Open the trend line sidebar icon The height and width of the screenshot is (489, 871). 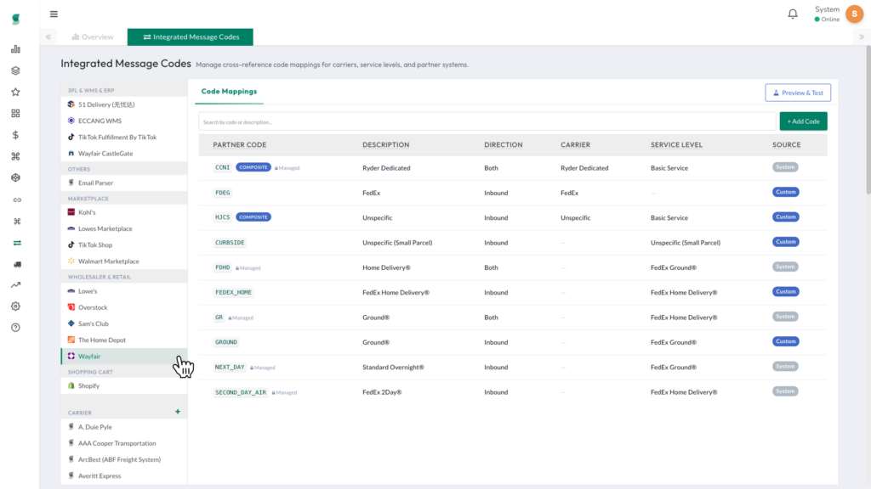(15, 285)
